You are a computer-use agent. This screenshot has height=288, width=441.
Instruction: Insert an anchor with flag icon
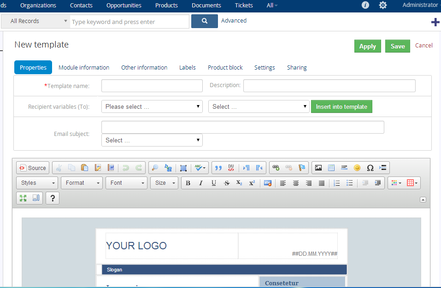coord(302,168)
